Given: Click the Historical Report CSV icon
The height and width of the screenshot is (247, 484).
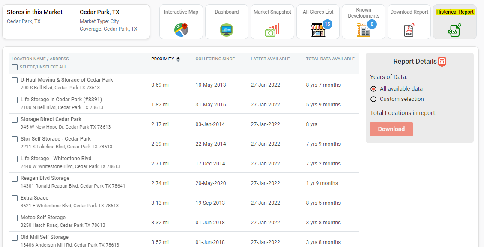Looking at the screenshot, I should [x=455, y=30].
